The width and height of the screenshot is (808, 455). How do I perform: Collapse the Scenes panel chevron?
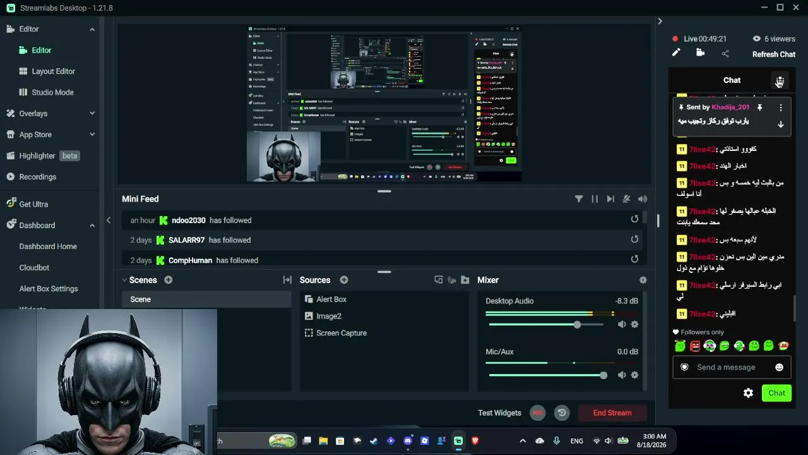click(x=124, y=280)
